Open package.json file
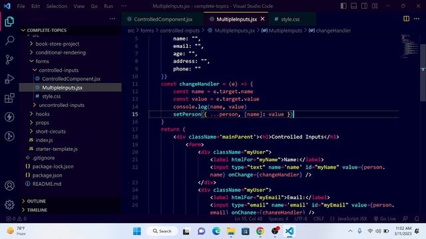The image size is (426, 239). coord(70,175)
